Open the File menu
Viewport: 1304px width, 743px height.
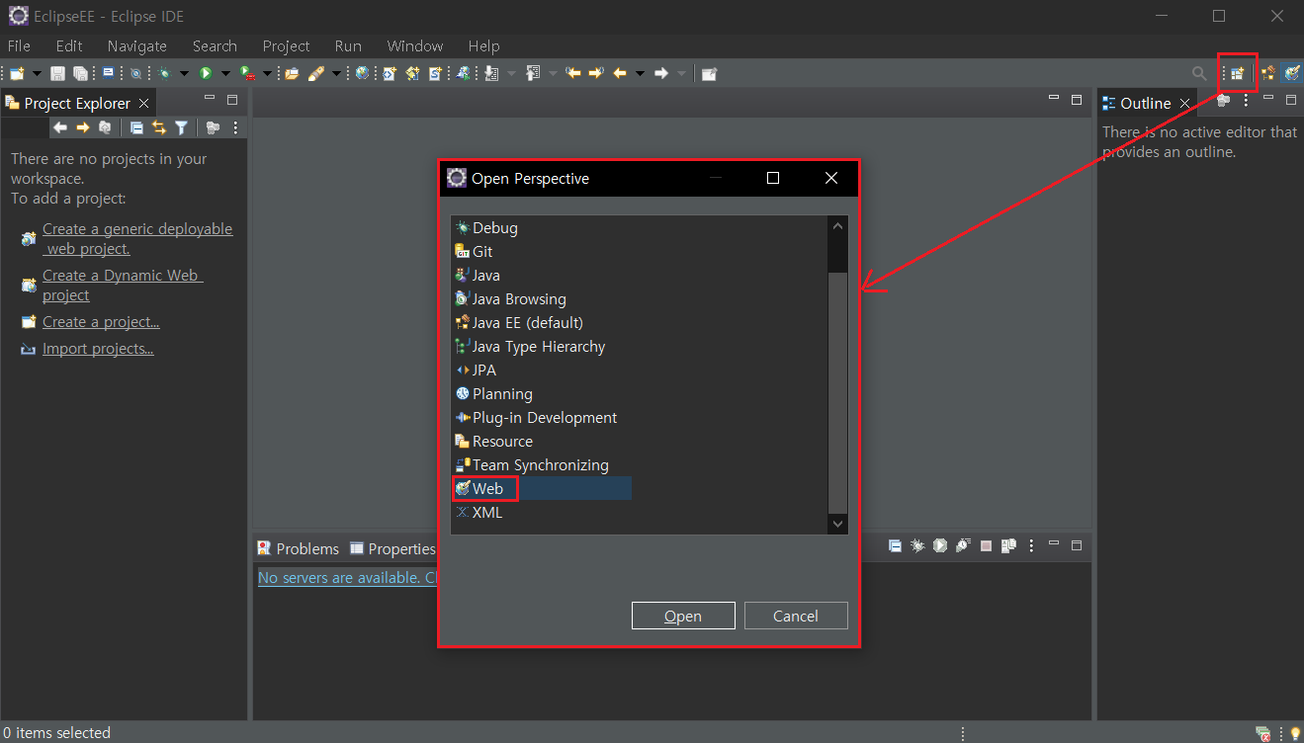coord(19,45)
